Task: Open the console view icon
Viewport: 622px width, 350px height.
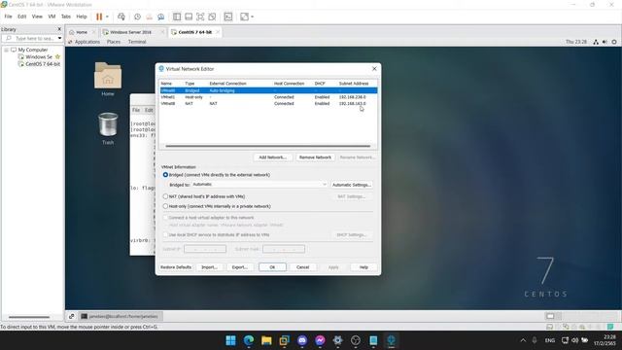Action: click(228, 17)
